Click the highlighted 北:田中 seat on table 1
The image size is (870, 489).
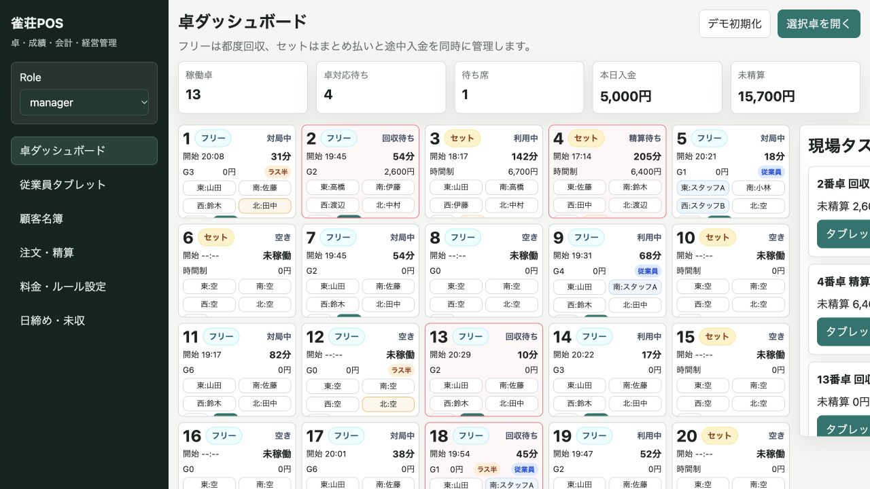tap(265, 206)
